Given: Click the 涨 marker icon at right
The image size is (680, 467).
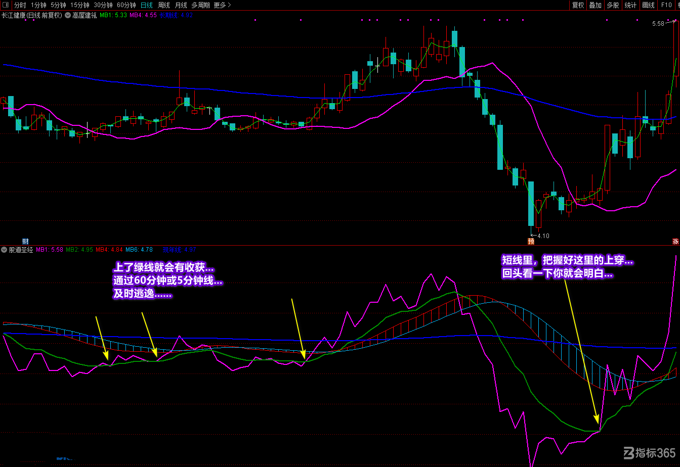Looking at the screenshot, I should [x=675, y=241].
